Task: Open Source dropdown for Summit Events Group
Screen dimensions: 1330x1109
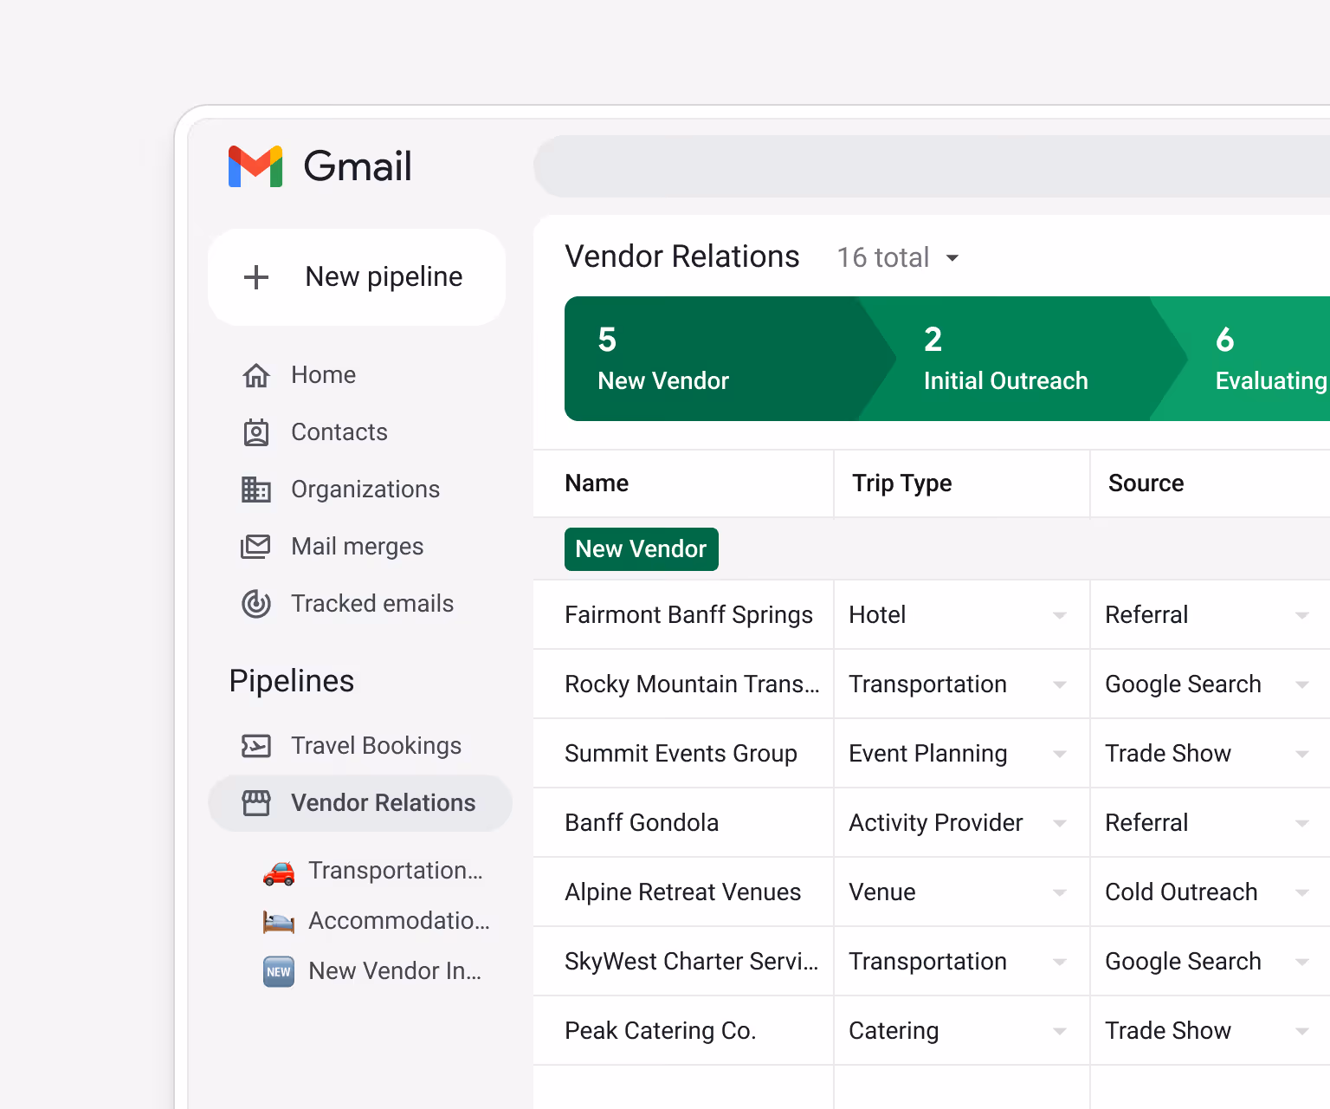Action: 1302,754
